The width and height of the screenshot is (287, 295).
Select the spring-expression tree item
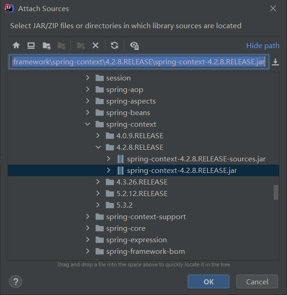click(136, 240)
